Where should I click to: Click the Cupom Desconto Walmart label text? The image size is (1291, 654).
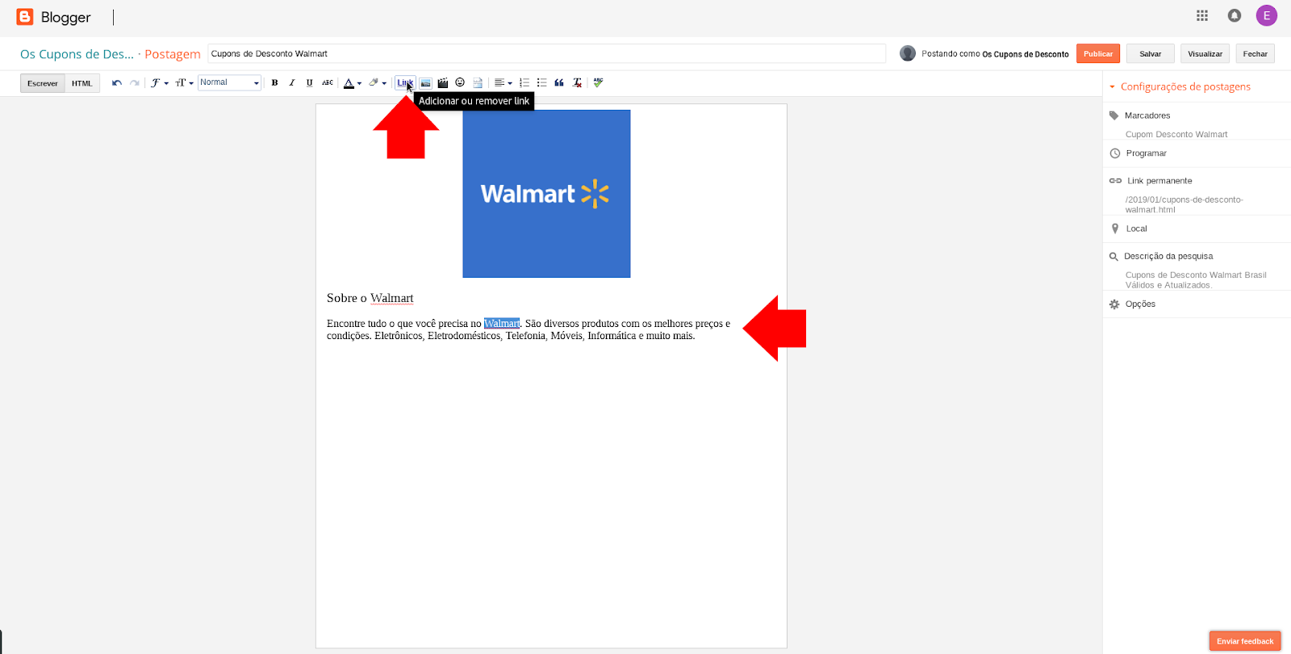1176,135
